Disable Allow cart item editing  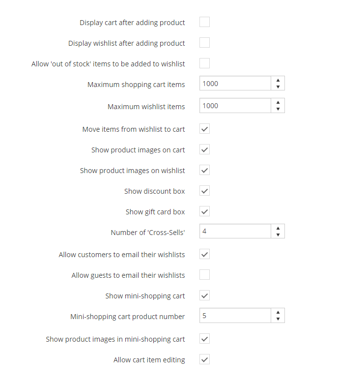point(204,359)
